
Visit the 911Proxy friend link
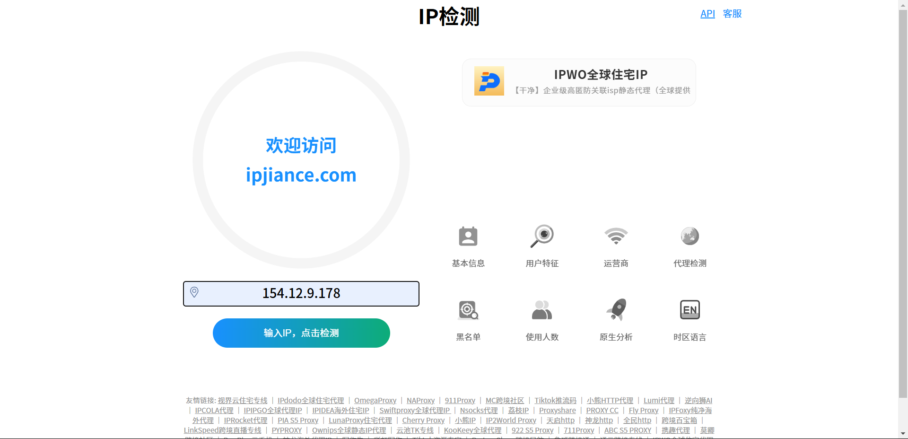[x=460, y=400]
